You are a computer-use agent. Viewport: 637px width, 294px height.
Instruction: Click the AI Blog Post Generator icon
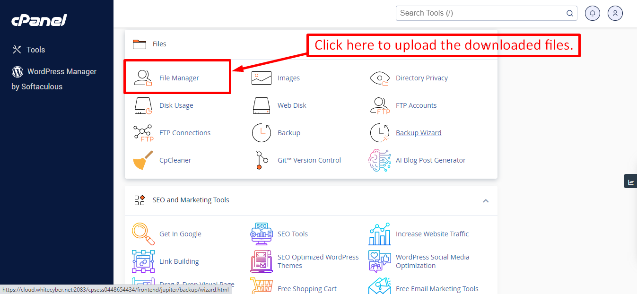pyautogui.click(x=379, y=160)
